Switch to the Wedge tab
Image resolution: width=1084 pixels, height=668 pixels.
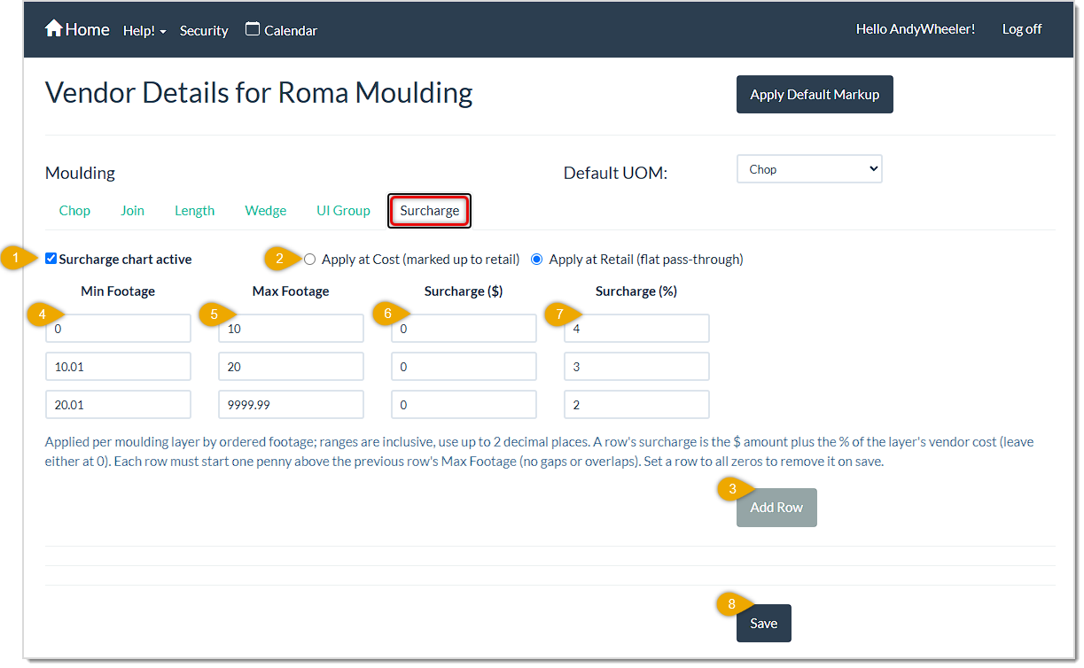coord(266,211)
